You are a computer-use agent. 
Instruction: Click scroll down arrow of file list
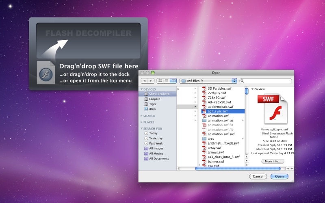[247, 161]
